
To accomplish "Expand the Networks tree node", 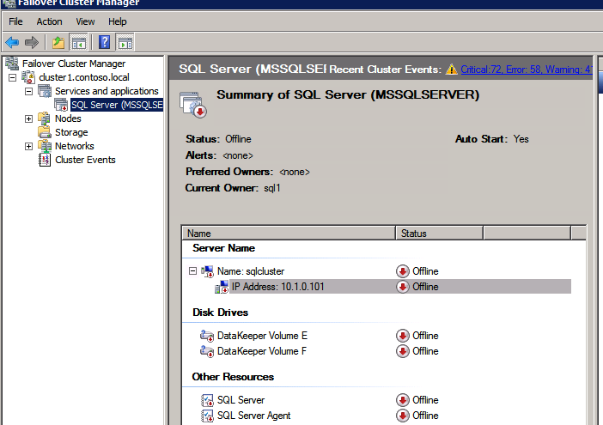I will click(29, 147).
